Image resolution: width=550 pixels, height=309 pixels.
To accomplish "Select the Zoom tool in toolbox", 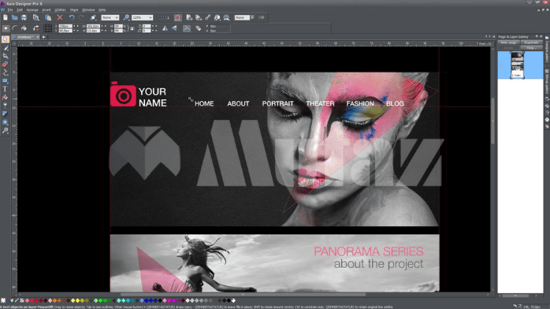I will pyautogui.click(x=6, y=131).
